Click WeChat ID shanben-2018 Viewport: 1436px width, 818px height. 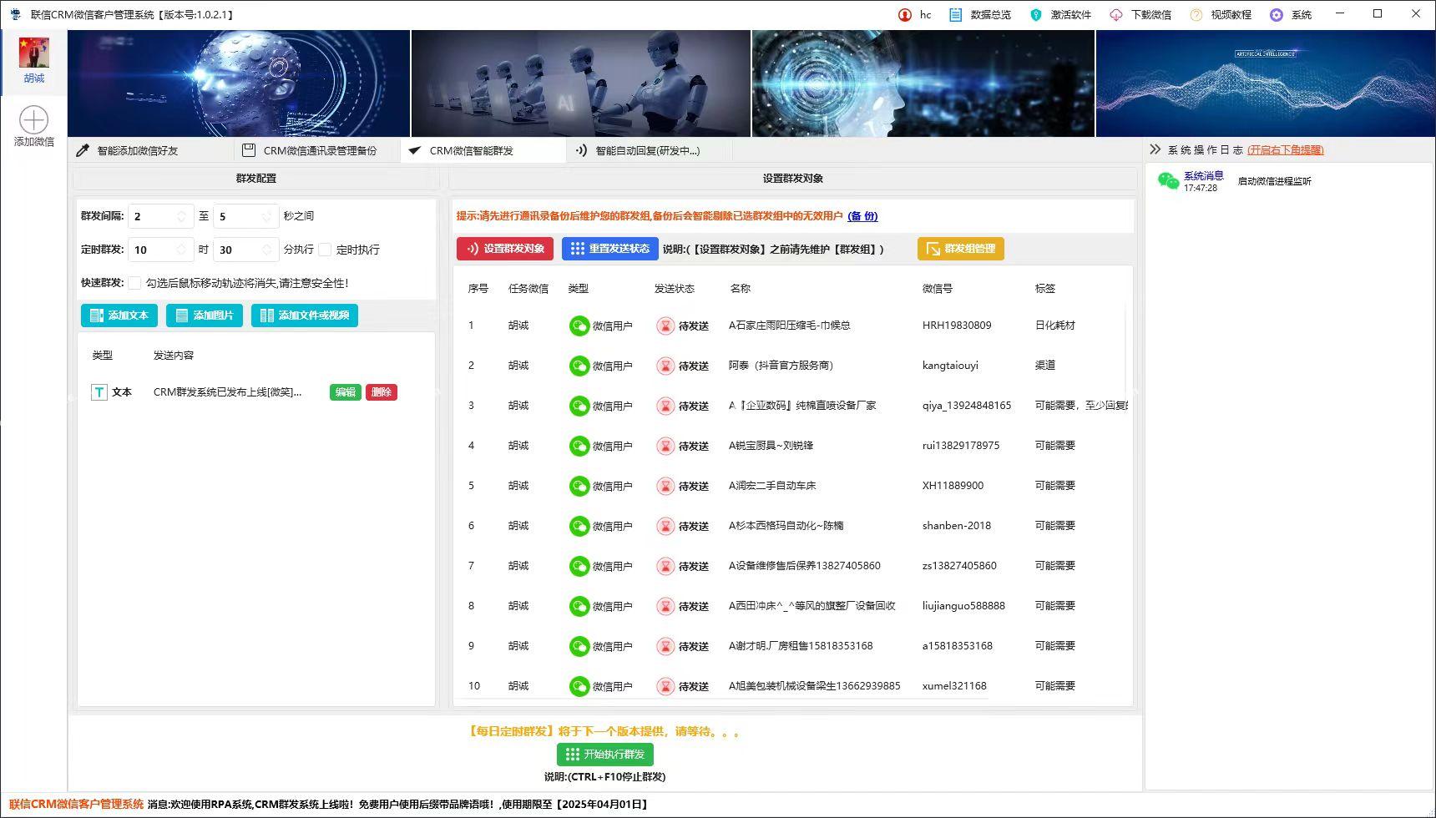[957, 526]
